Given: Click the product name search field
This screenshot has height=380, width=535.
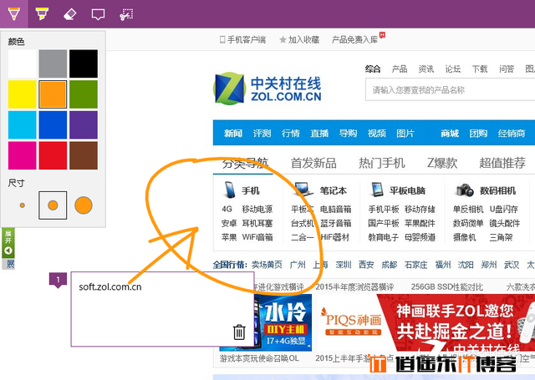Looking at the screenshot, I should 451,90.
